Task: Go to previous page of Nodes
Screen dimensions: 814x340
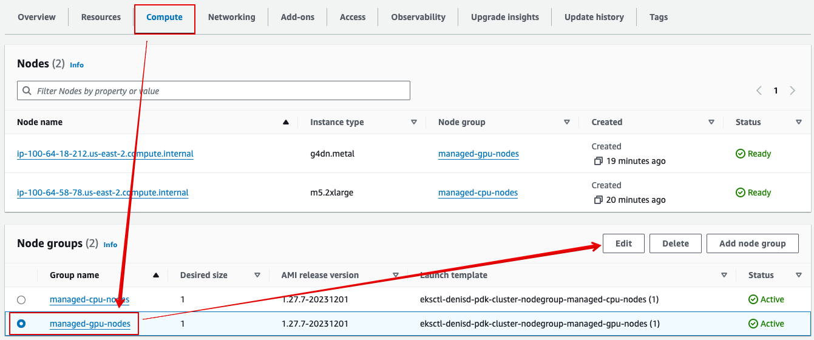Action: tap(759, 90)
